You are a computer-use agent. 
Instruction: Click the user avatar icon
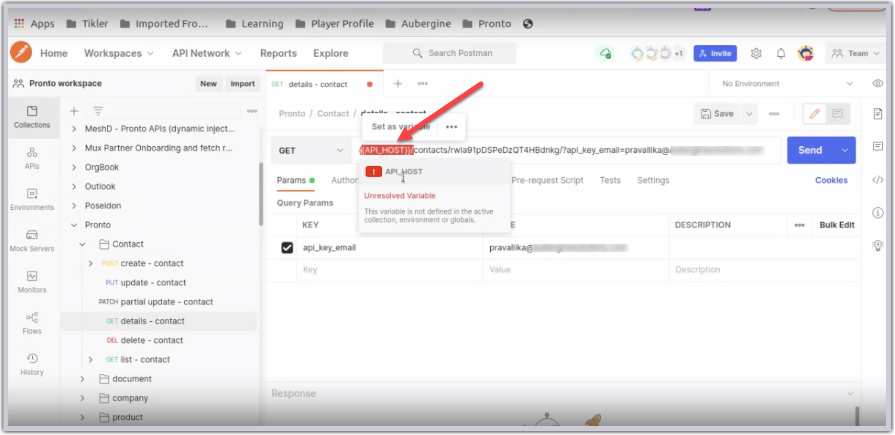(806, 53)
